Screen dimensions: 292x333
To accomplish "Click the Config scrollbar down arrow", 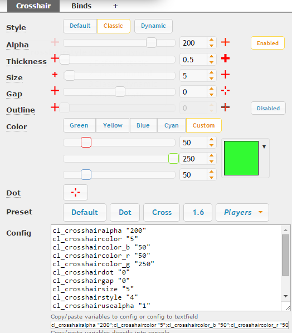I will [x=286, y=296].
